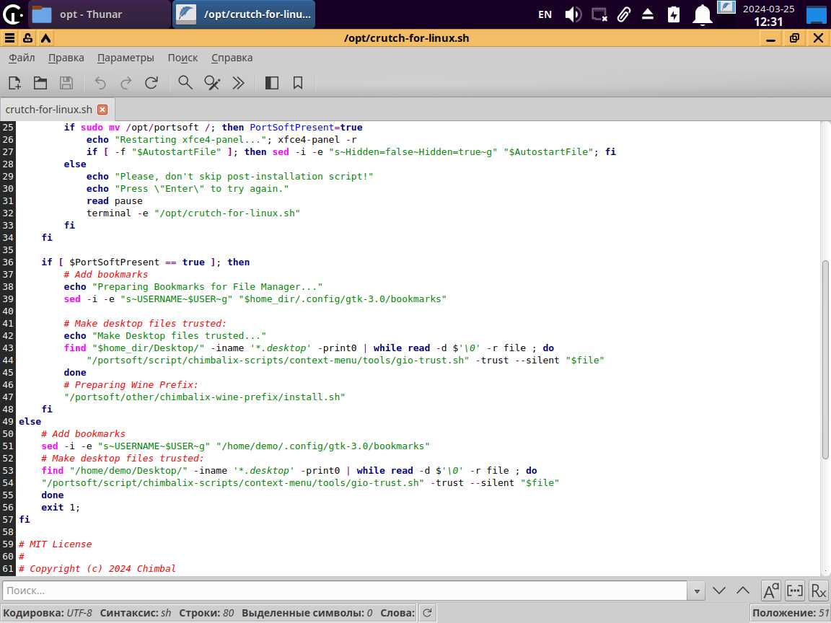Screen dimensions: 831x623
Task: Click the reload document icon in toolbar
Action: click(151, 83)
